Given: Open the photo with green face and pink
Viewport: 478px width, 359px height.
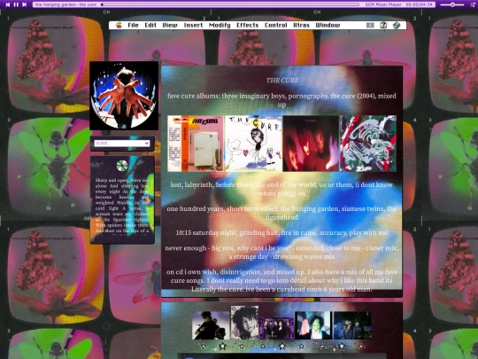Looking at the screenshot, I should [313, 325].
